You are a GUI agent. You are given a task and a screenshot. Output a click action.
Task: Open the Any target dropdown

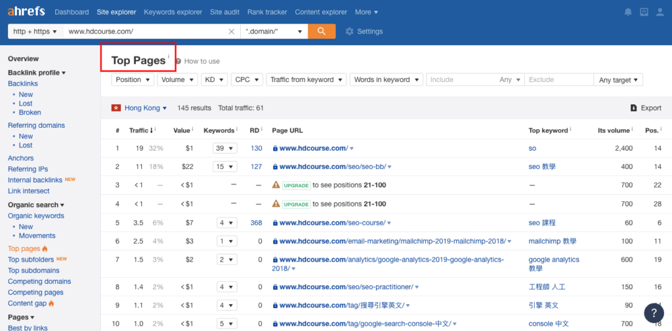coord(618,80)
